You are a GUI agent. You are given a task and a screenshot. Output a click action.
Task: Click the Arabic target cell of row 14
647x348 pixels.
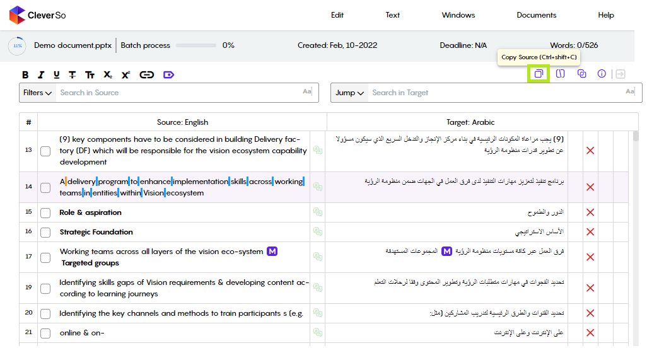[446, 187]
